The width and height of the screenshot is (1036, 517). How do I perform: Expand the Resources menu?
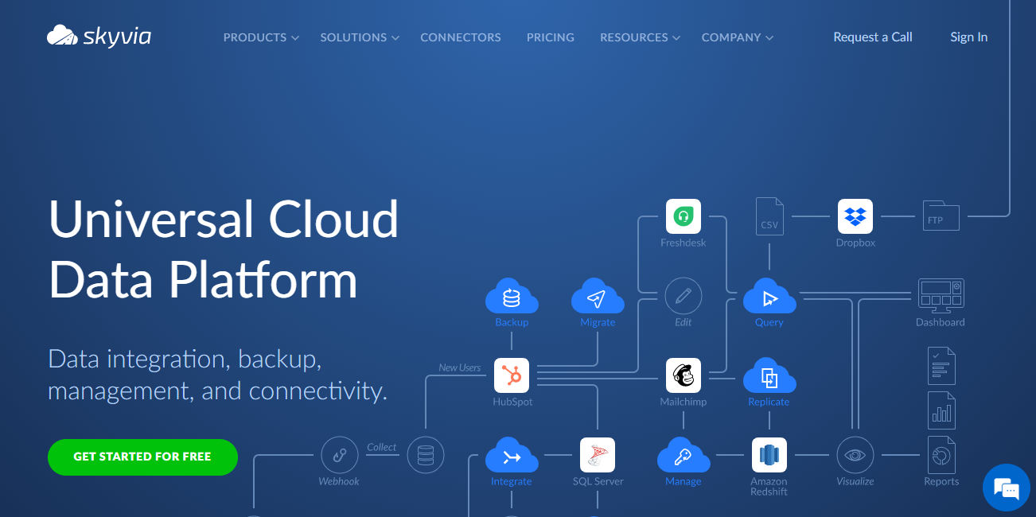coord(641,37)
